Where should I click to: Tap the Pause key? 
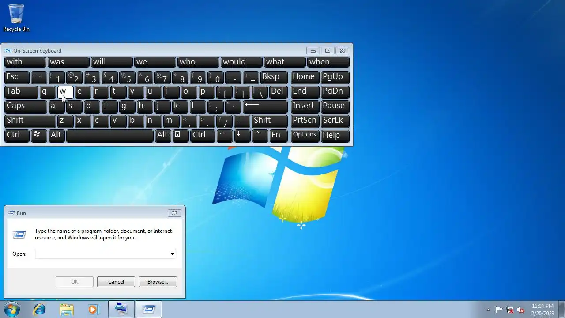[335, 106]
